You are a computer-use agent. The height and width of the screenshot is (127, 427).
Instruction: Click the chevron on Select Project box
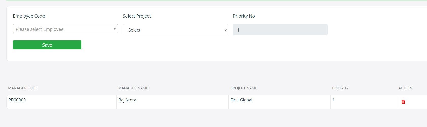coord(225,30)
